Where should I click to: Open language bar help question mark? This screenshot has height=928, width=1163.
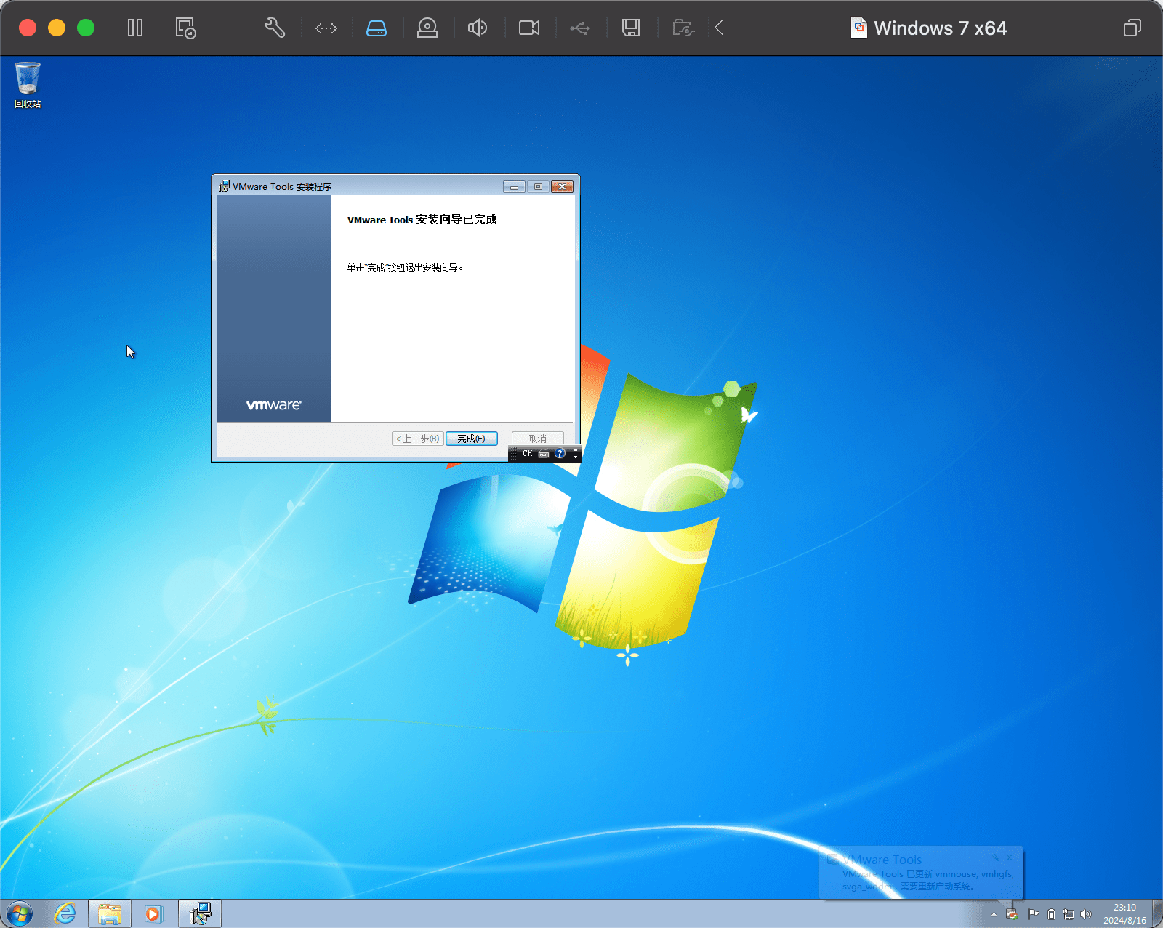[x=560, y=453]
